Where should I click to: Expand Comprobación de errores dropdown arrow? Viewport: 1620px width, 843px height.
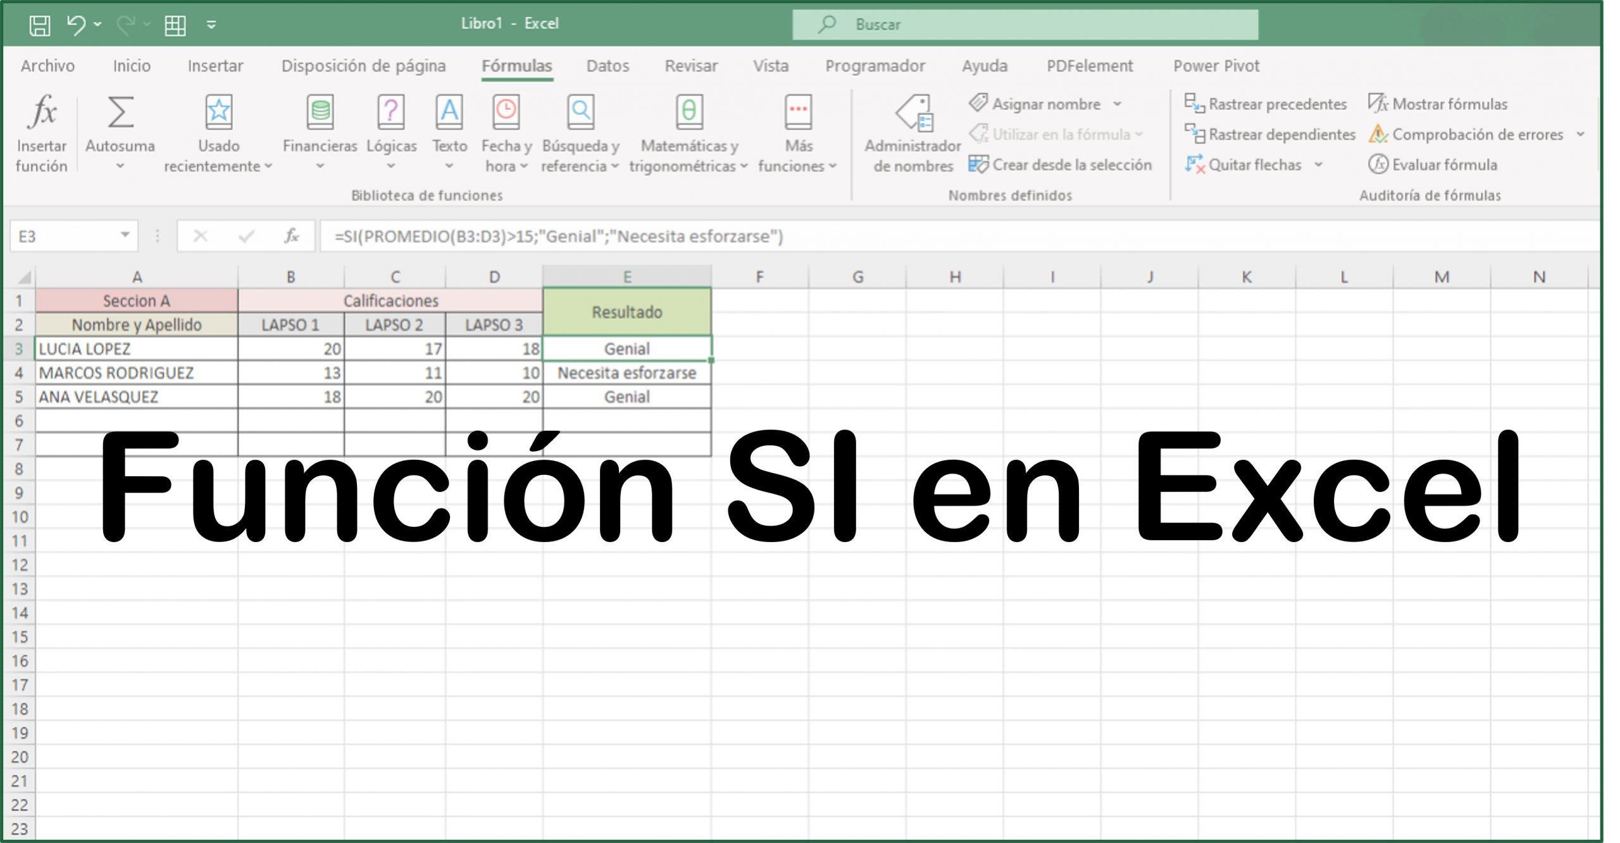[x=1580, y=134]
